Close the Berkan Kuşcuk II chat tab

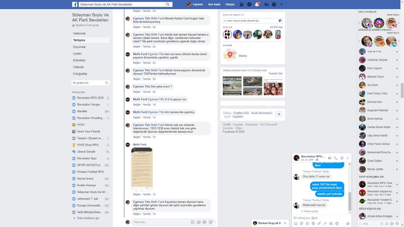pyautogui.click(x=285, y=223)
